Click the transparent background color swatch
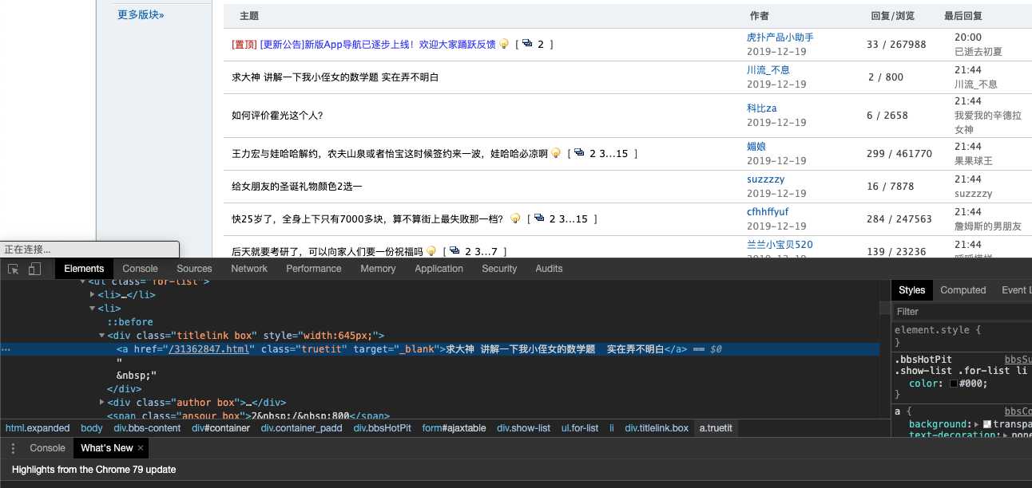 [x=987, y=424]
